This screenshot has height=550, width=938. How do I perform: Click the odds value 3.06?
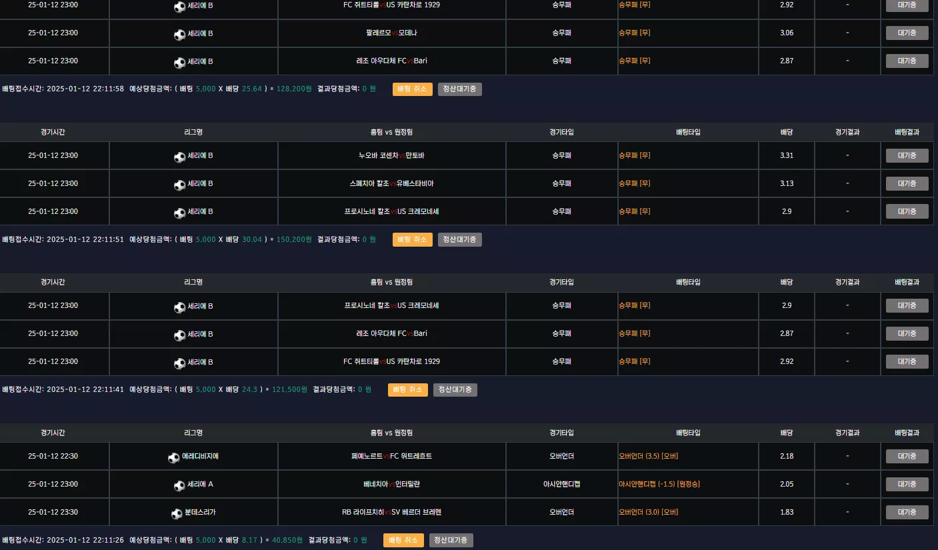click(x=787, y=33)
